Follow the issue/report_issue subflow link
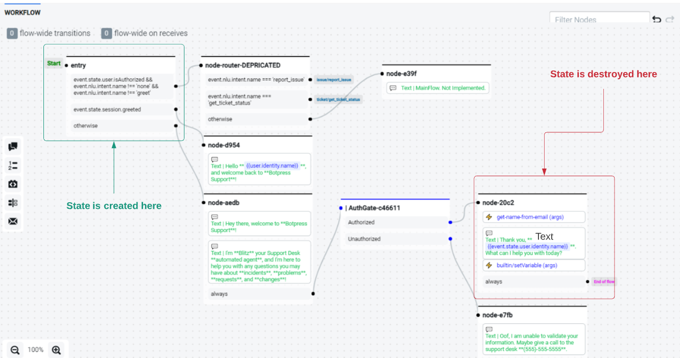The image size is (680, 358). click(x=334, y=80)
